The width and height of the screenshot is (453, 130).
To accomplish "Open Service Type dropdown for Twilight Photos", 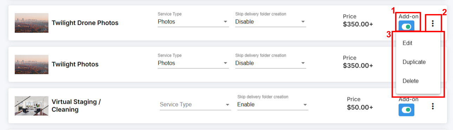I will 193,63.
